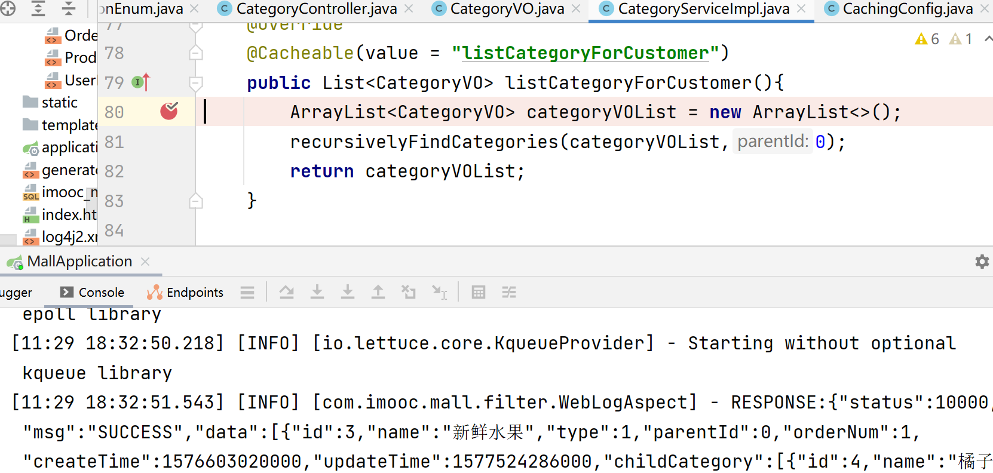This screenshot has height=473, width=993.
Task: Click line number 84 in the gutter
Action: (x=114, y=231)
